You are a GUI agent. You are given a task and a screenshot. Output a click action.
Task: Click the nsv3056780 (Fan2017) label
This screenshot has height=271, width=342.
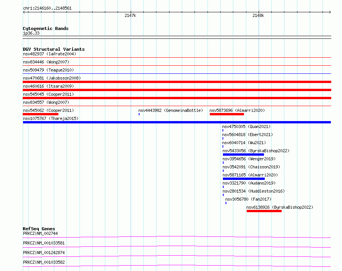click(x=248, y=199)
